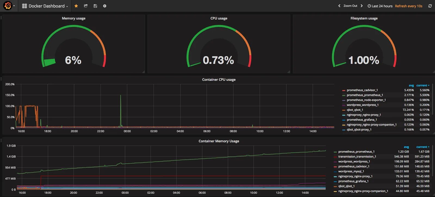The height and width of the screenshot is (197, 435).
Task: Open color picker for wordpress_wordpress_1 CPU series
Action: pos(344,105)
